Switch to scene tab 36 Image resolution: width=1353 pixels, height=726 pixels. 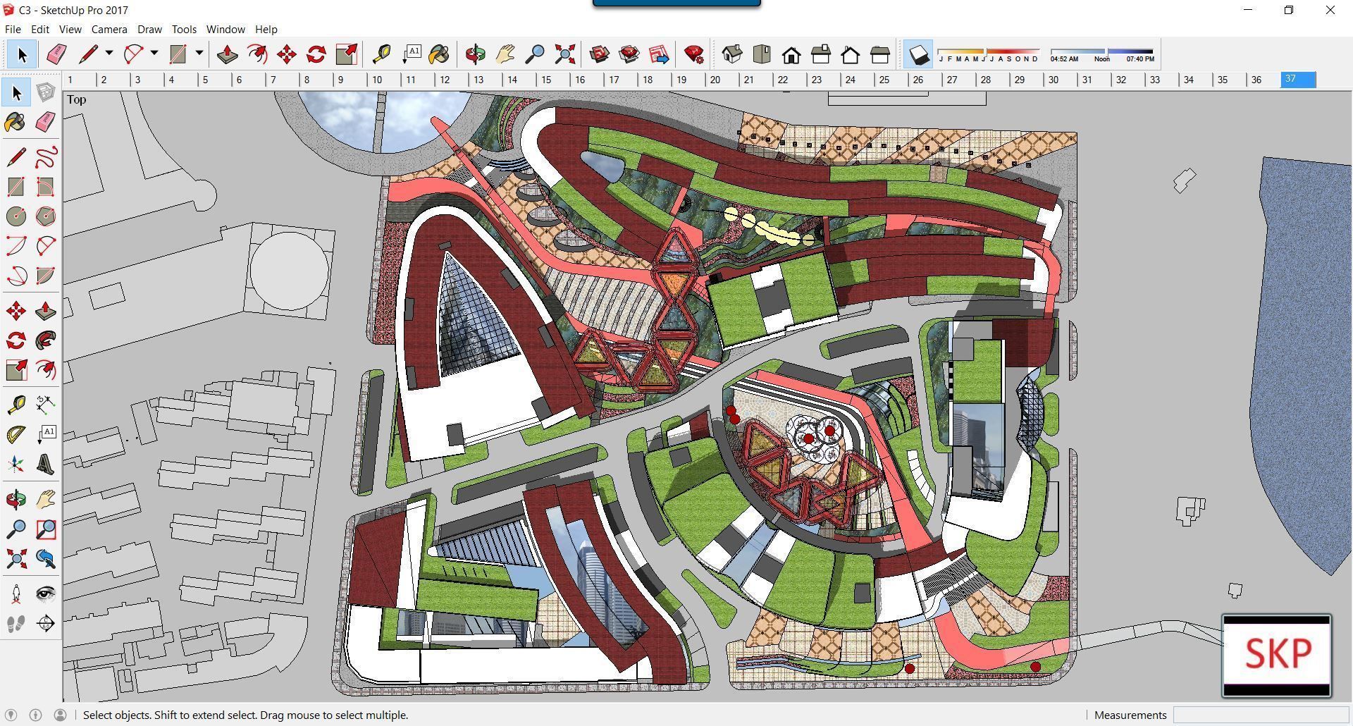1264,80
